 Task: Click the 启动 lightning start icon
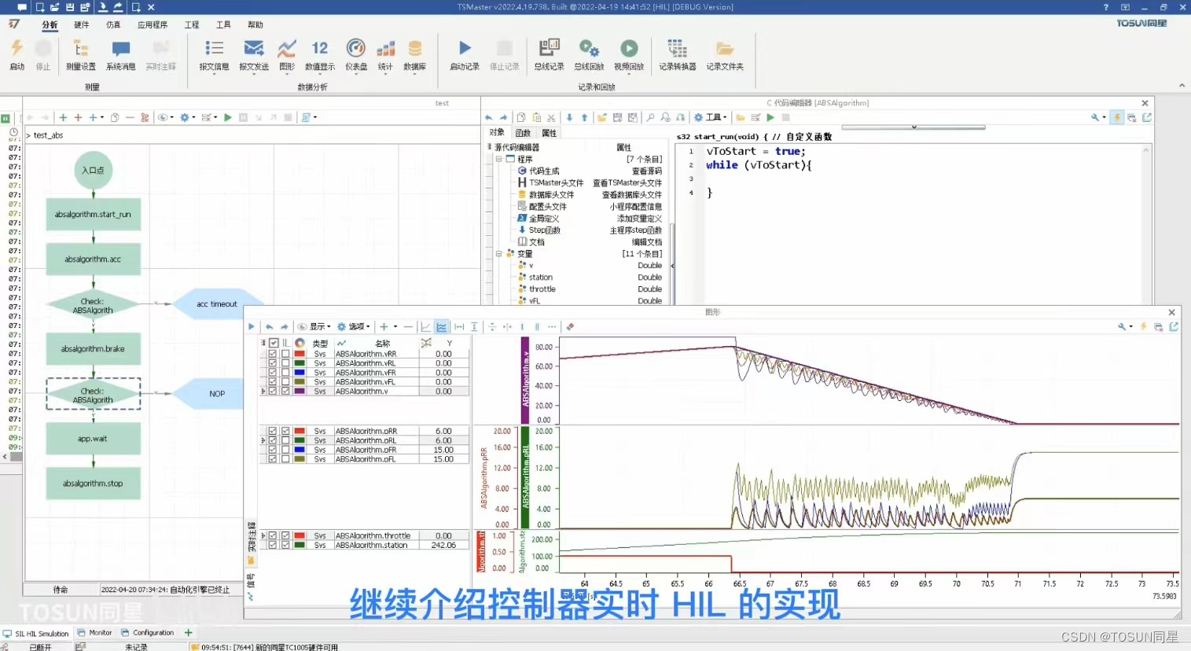[17, 54]
